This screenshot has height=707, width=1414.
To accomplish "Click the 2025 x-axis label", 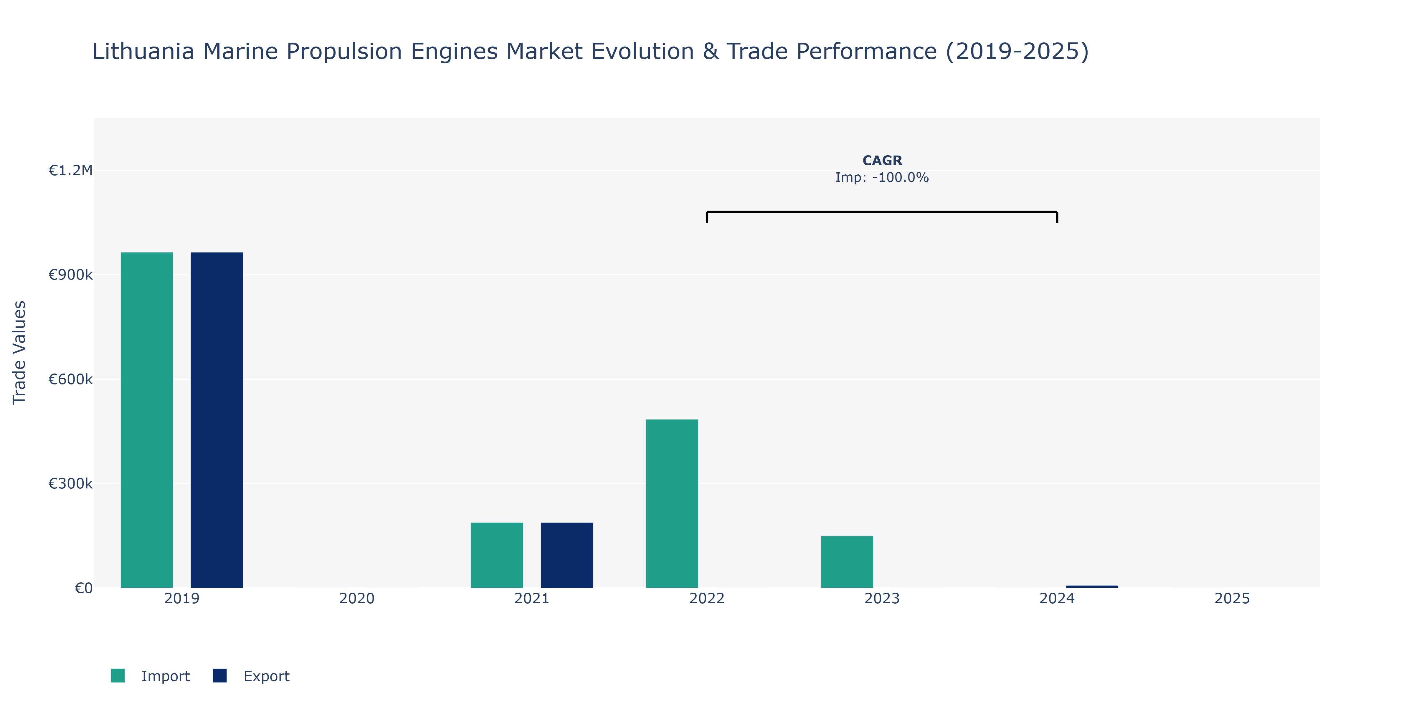I will (1232, 598).
